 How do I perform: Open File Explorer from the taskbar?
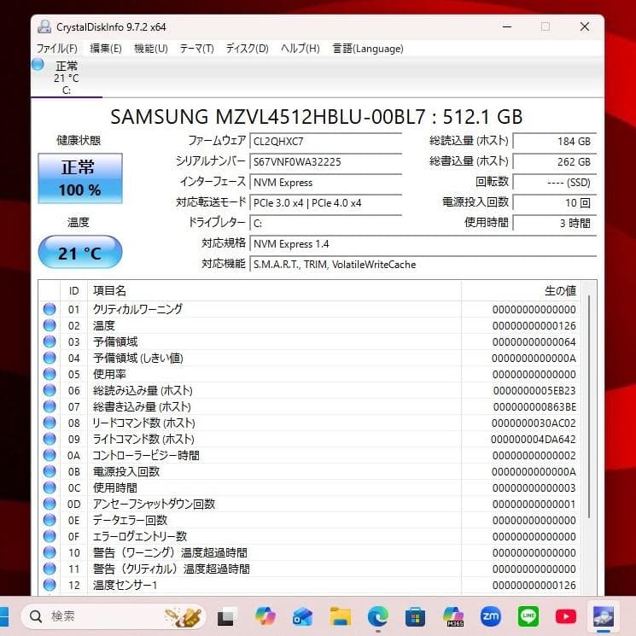click(341, 616)
